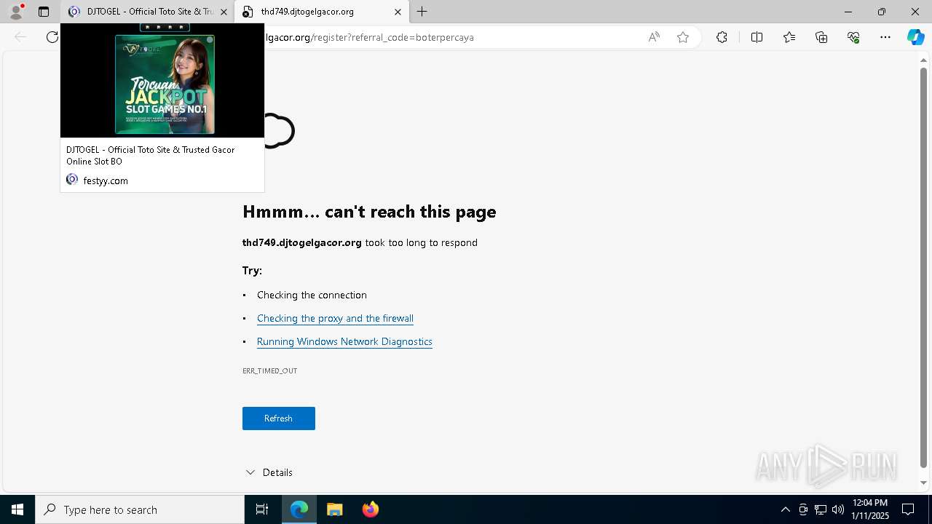Open a new tab with plus button
The width and height of the screenshot is (932, 524).
(422, 12)
